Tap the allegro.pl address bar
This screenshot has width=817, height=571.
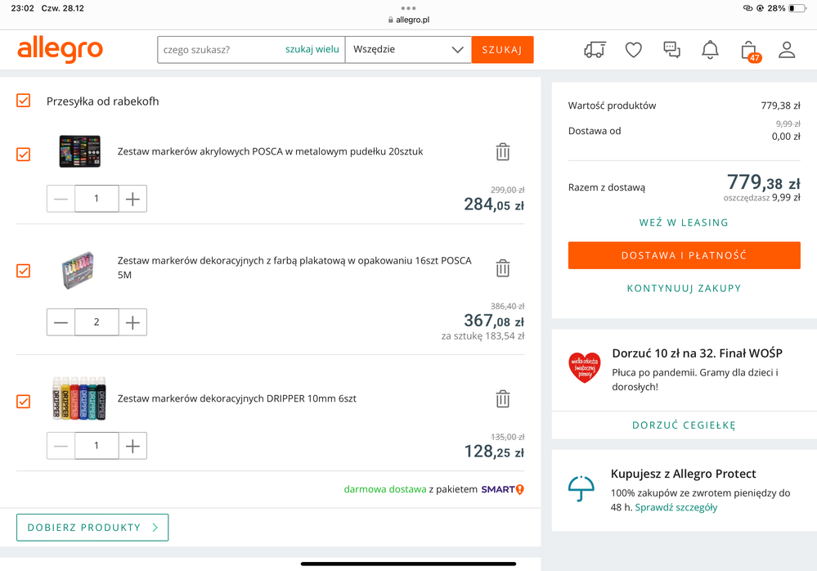click(409, 20)
